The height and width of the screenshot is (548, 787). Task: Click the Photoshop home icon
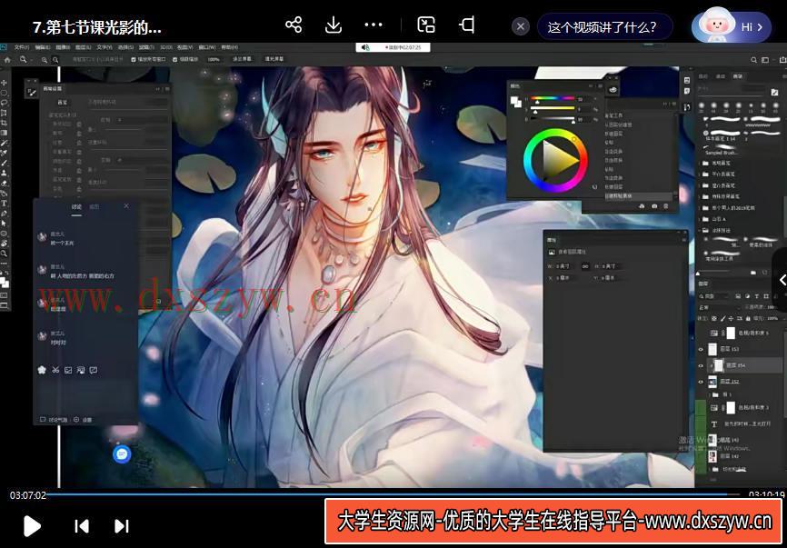pos(7,60)
